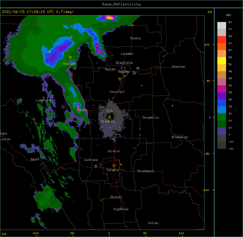Image resolution: width=243 pixels, height=237 pixels.
Task: Click the Lacombe city label
Action: point(127,54)
